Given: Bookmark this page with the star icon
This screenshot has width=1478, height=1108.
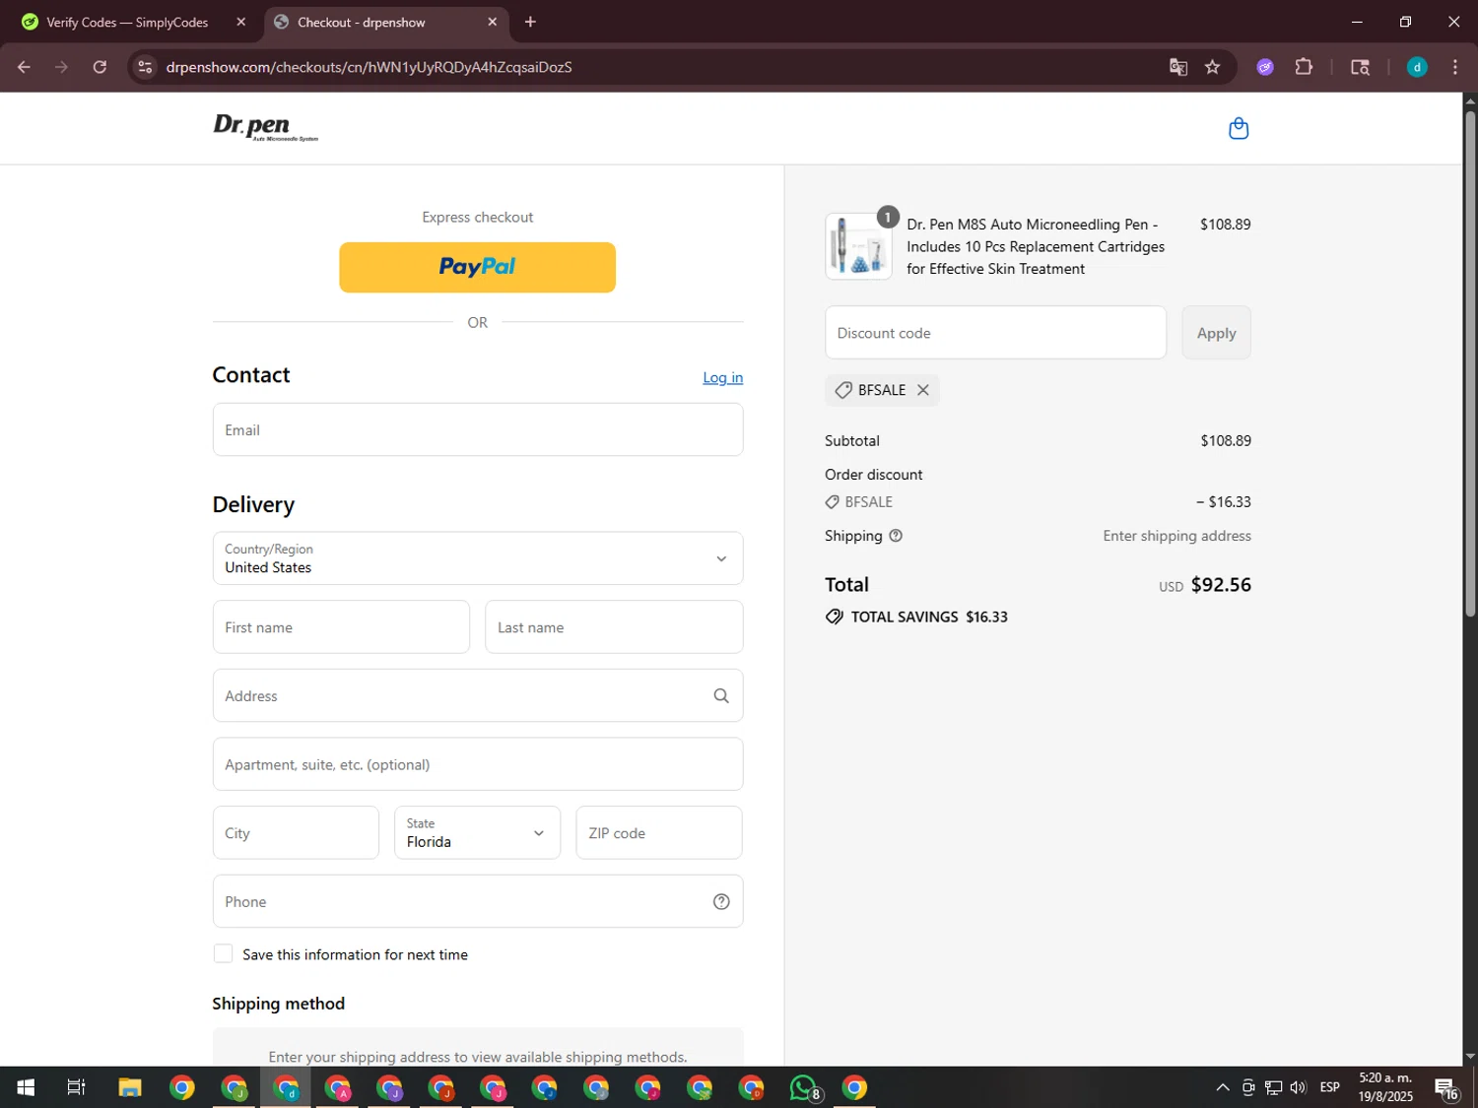Looking at the screenshot, I should (x=1212, y=67).
